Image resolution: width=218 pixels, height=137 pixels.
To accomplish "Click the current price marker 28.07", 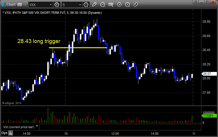I will click(x=209, y=74).
